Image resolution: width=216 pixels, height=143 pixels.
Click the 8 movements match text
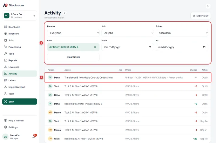click(x=54, y=17)
